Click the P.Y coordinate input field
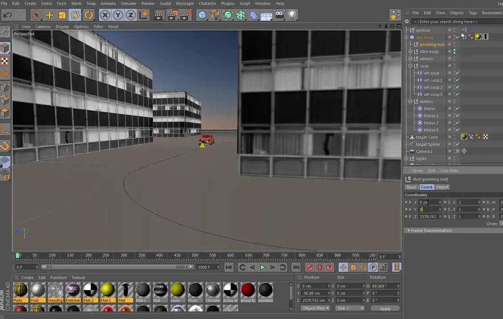The height and width of the screenshot is (319, 503). [x=430, y=209]
